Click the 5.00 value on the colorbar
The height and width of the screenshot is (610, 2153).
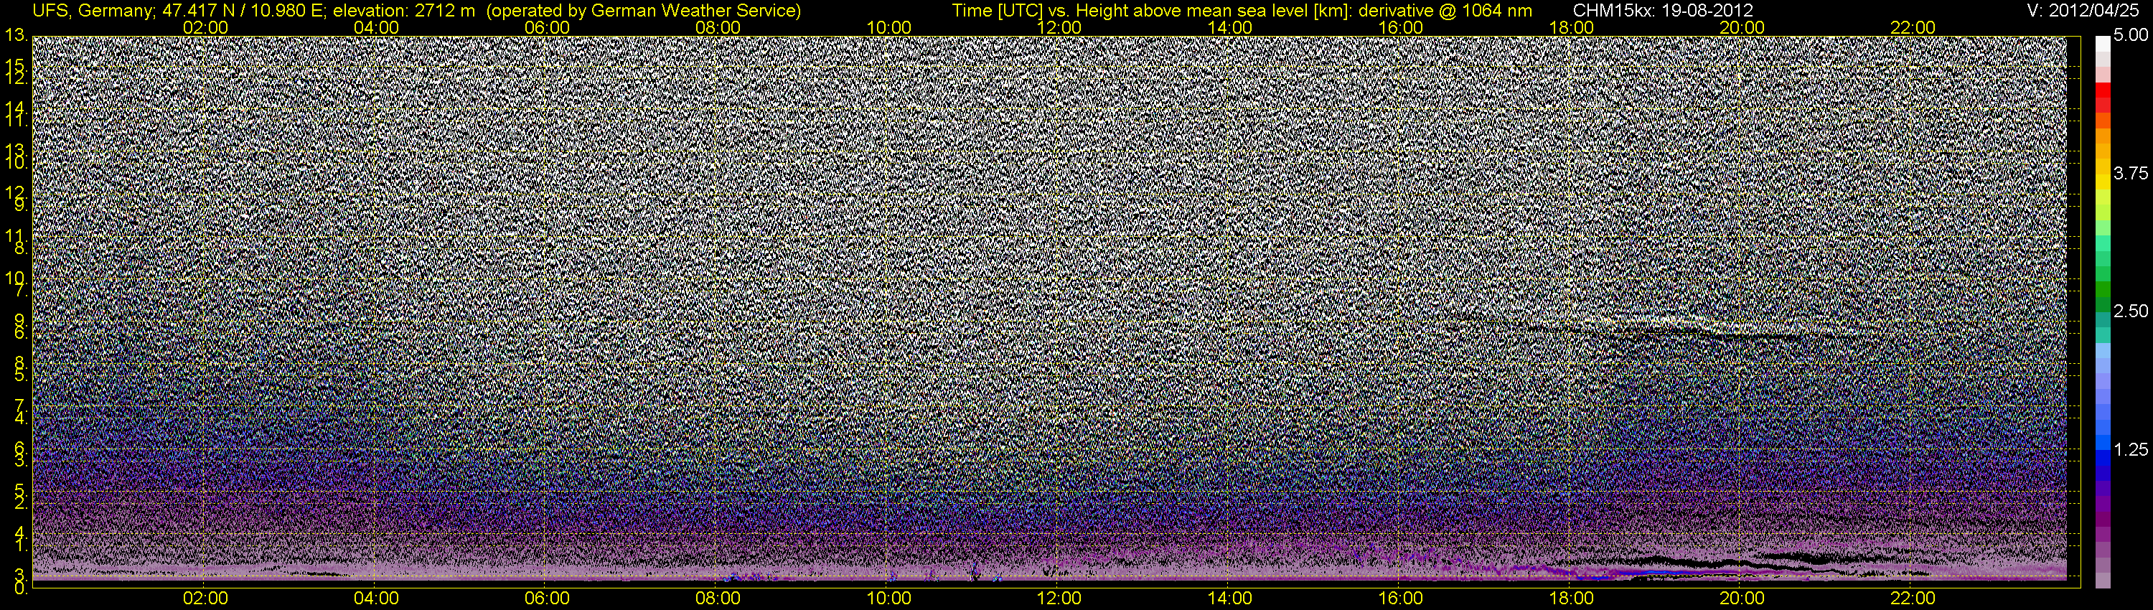2131,35
